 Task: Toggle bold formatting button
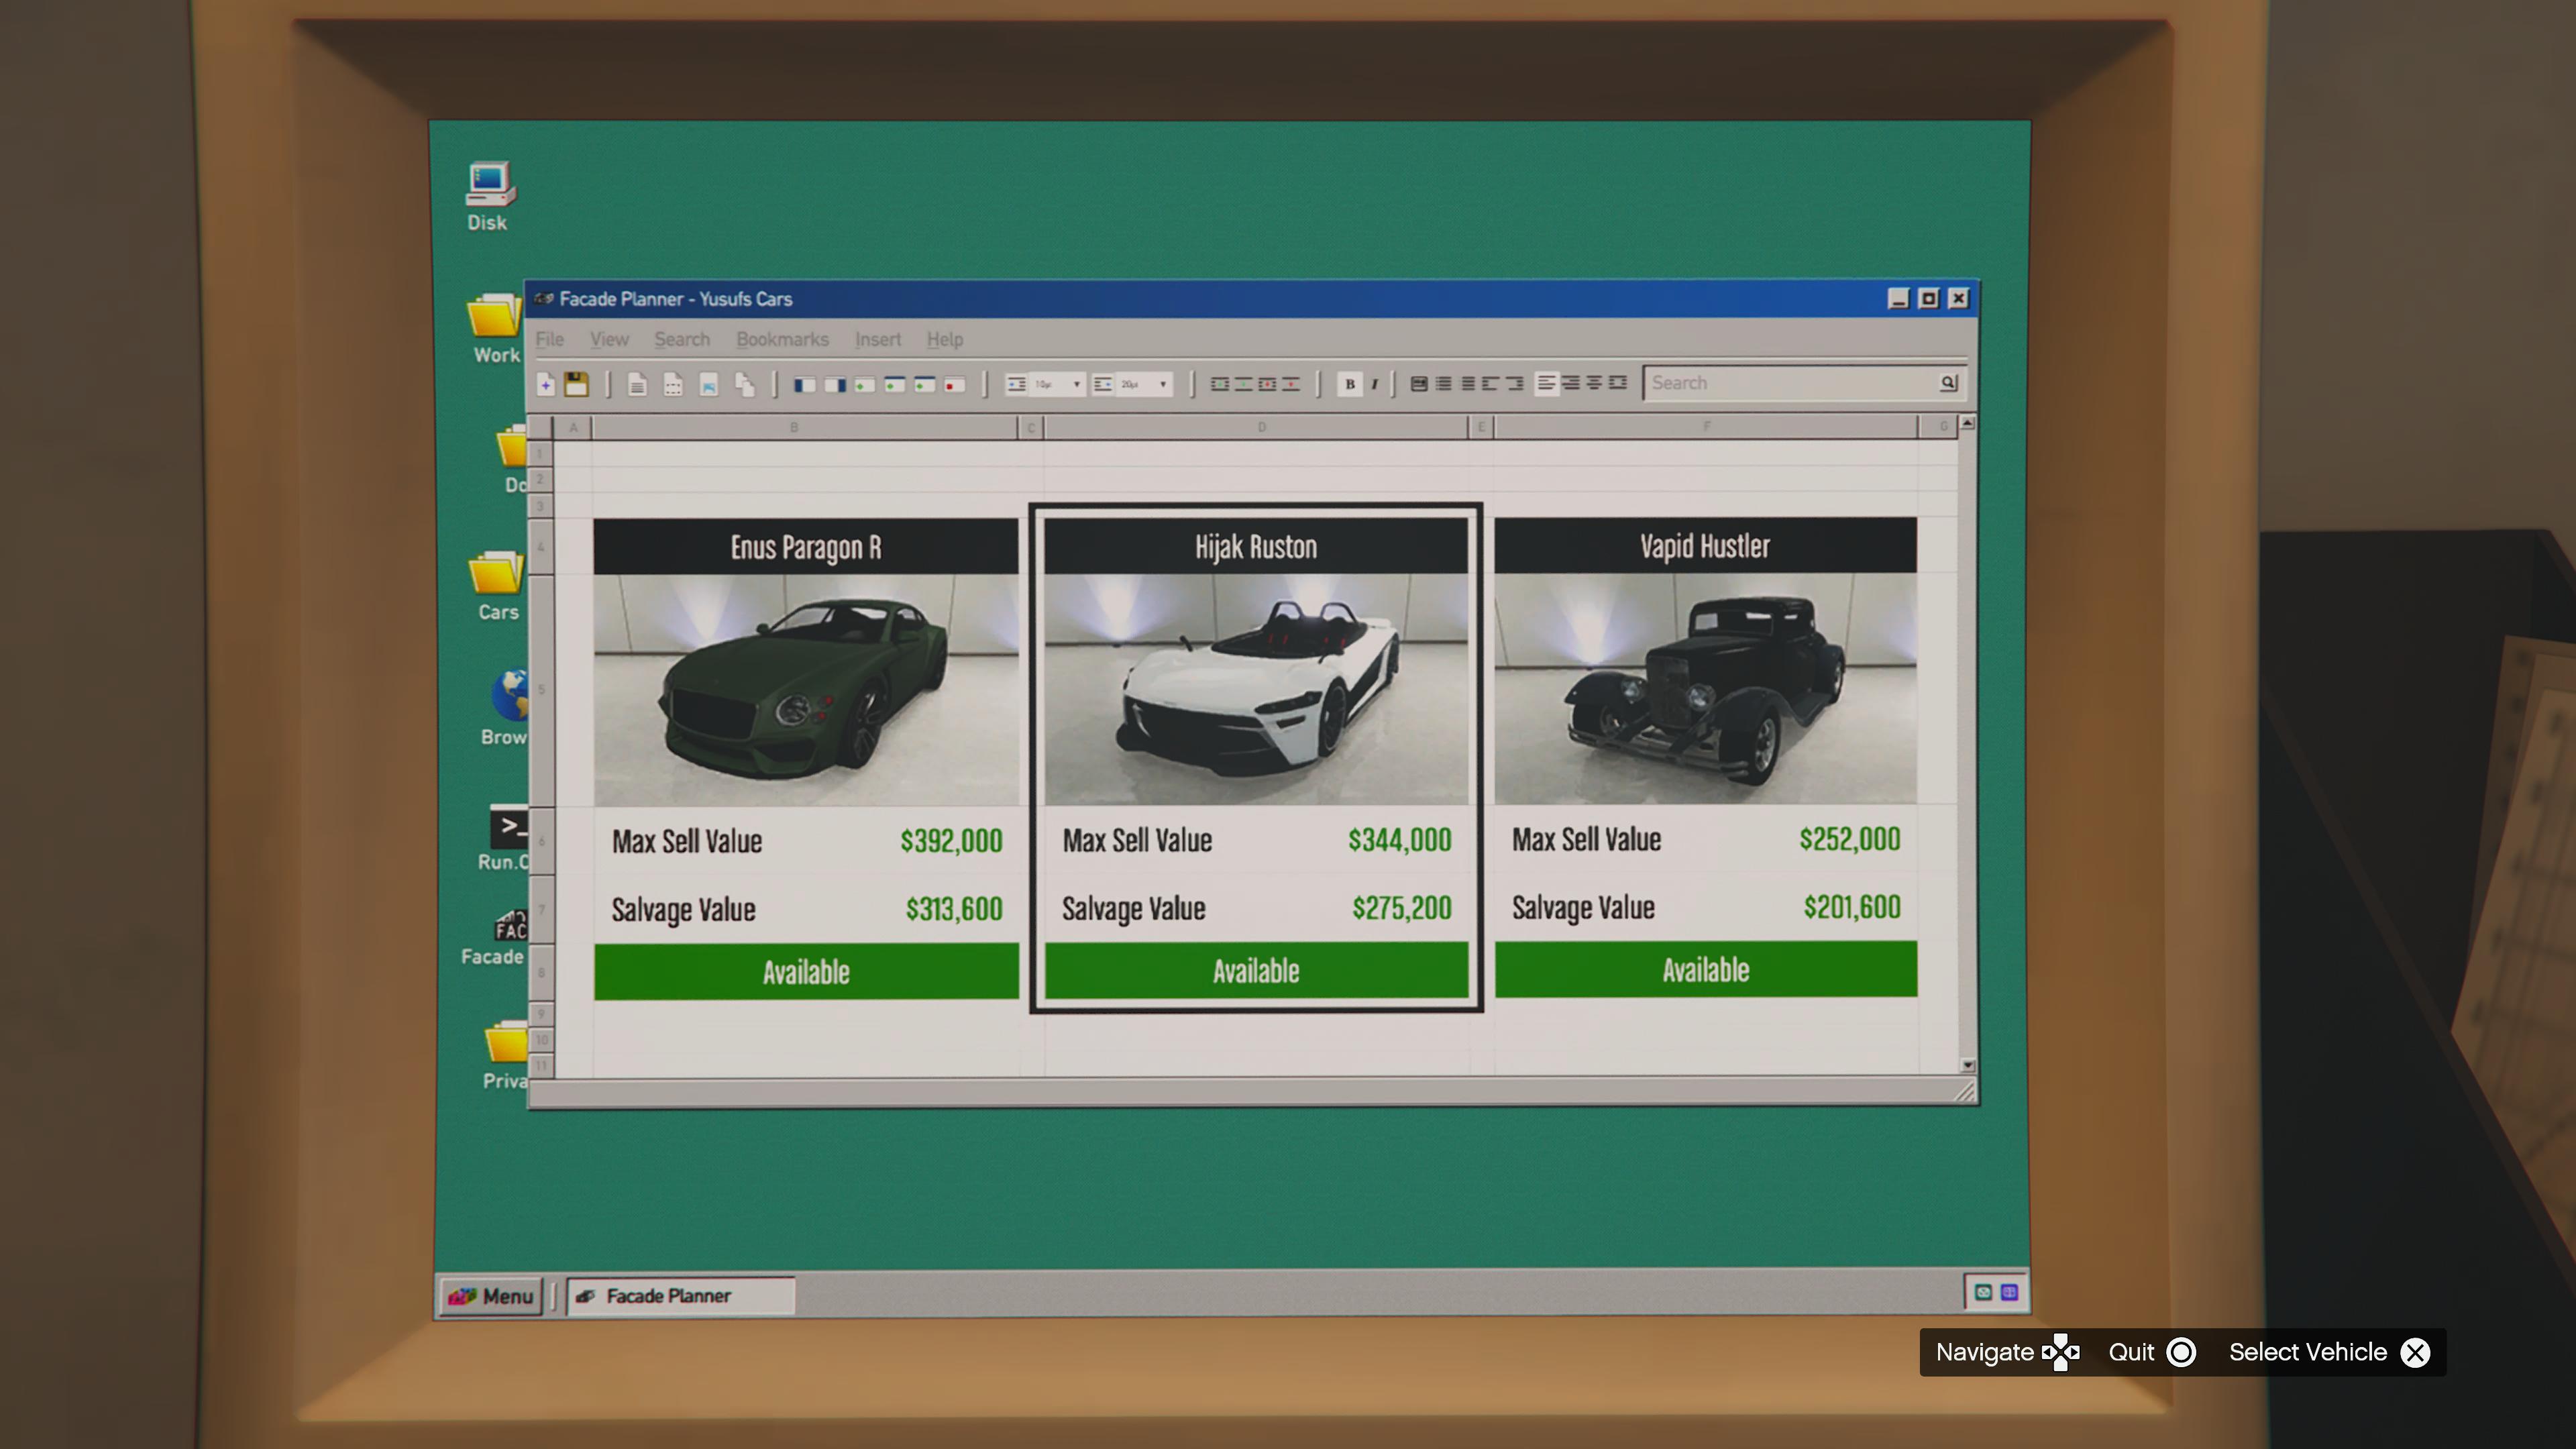pyautogui.click(x=1349, y=384)
